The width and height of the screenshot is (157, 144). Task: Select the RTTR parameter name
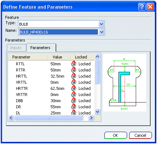point(21,70)
